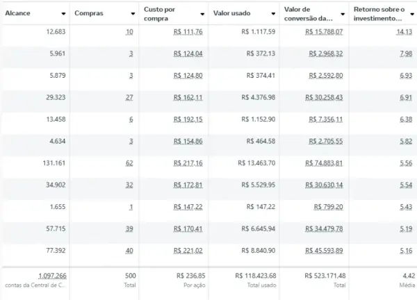Click the Custo por compra header
417x300 pixels.
(159, 14)
